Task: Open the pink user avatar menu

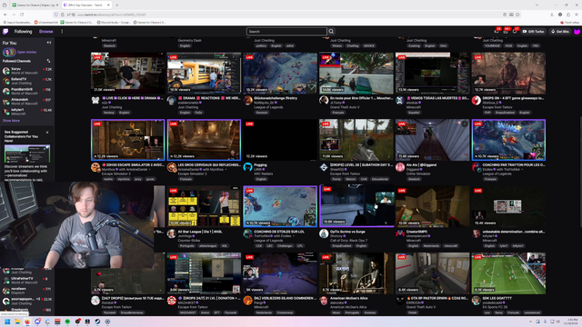Action: [577, 32]
